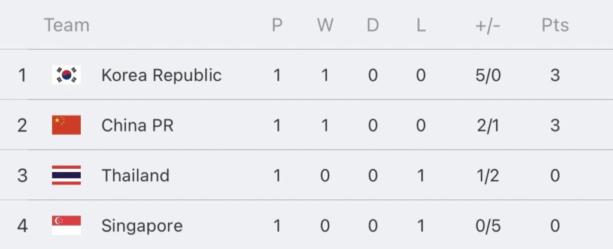613x249 pixels.
Task: Open the China PR team name
Action: (138, 126)
